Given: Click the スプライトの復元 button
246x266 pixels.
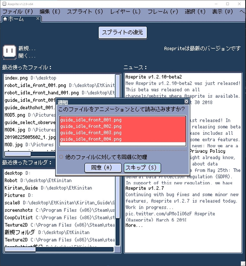Looking at the screenshot, I should click(123, 32).
